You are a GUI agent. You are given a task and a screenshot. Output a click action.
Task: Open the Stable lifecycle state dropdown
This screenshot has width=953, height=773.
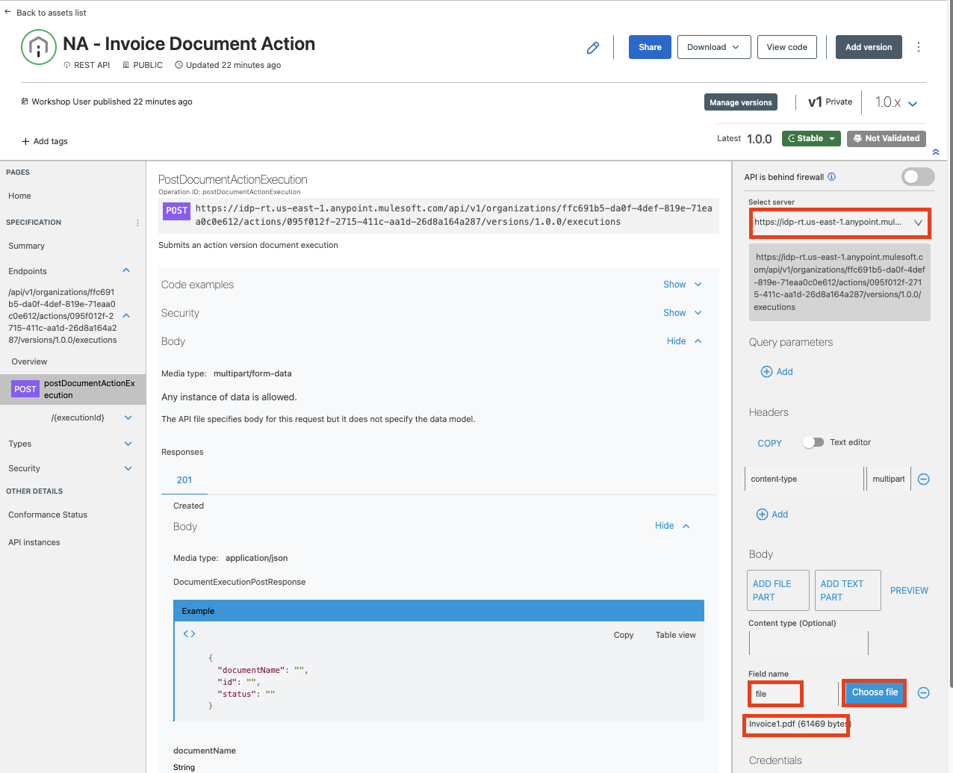811,138
